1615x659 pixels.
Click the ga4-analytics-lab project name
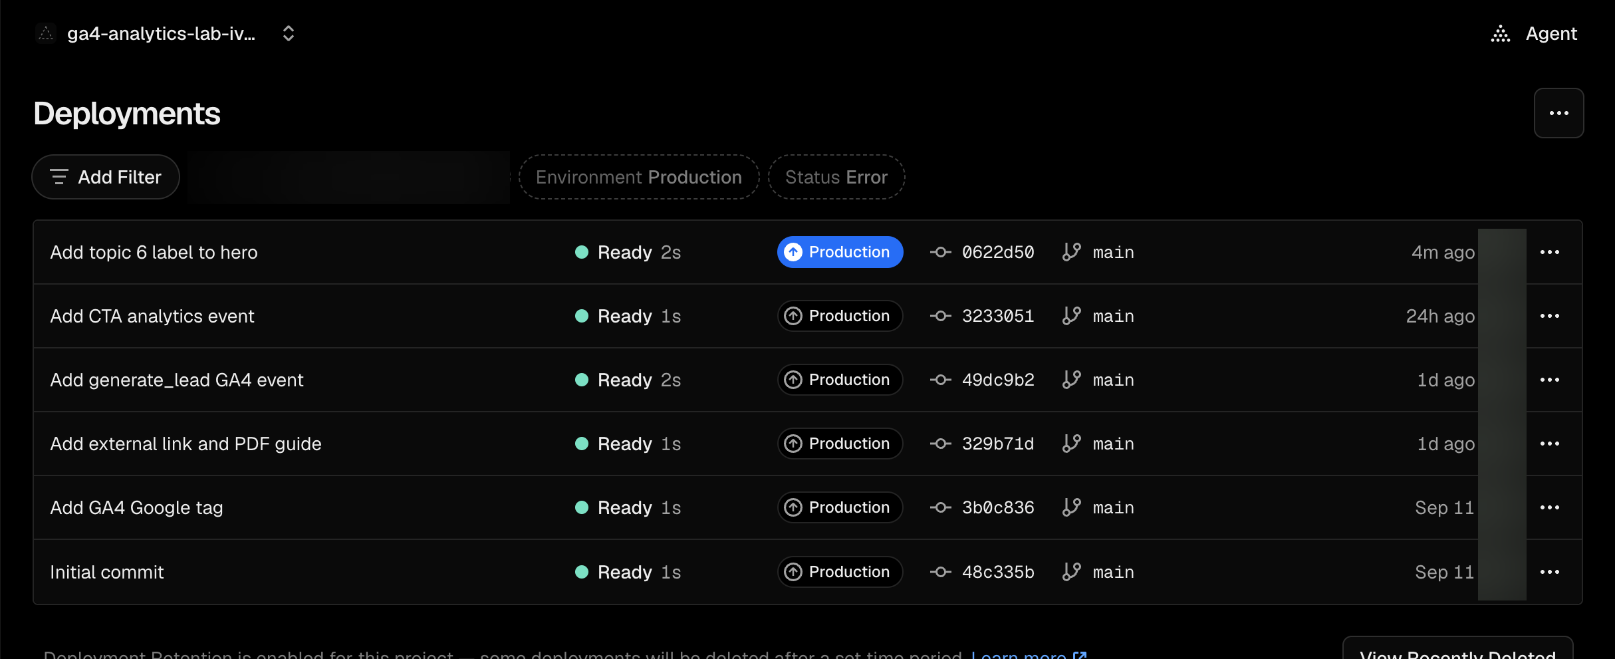[x=161, y=33]
